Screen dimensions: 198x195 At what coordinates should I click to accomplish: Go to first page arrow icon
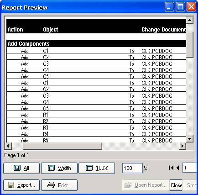(171, 168)
